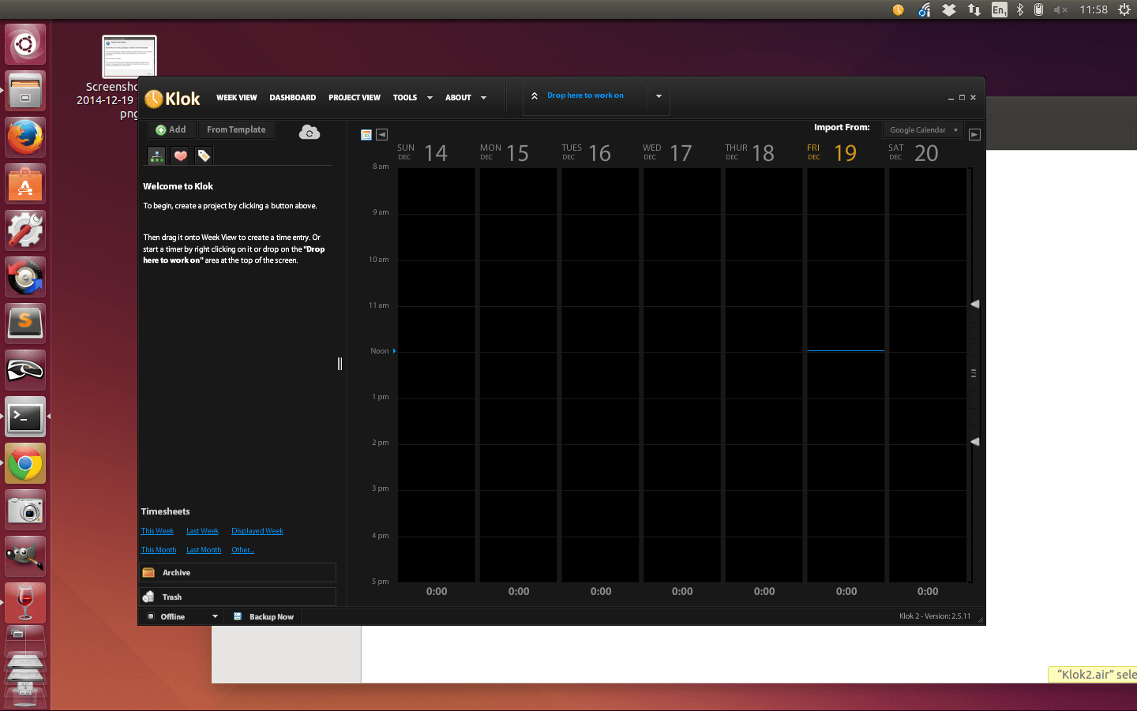Open the Ubuntu Dash home button
The height and width of the screenshot is (711, 1137).
pos(25,44)
